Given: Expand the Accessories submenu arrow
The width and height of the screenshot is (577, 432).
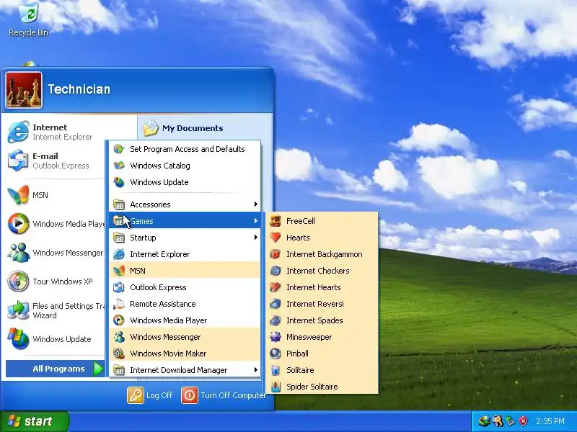Looking at the screenshot, I should click(256, 204).
